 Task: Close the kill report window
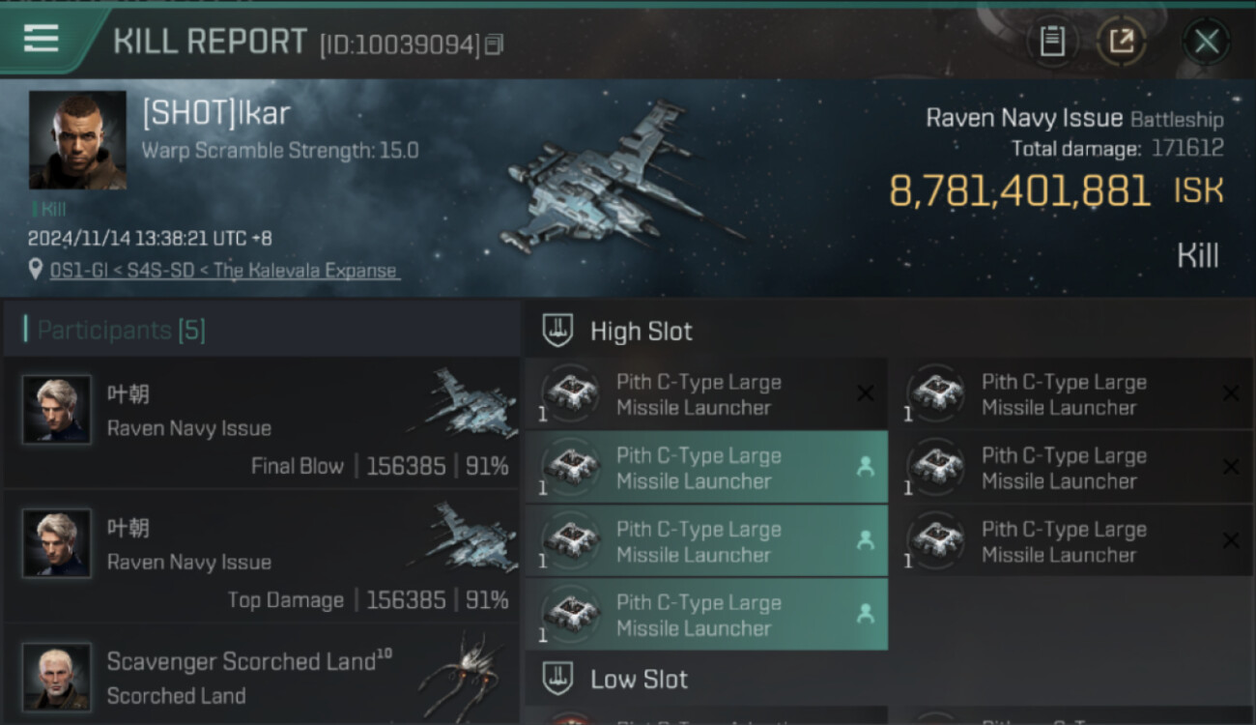[1206, 42]
